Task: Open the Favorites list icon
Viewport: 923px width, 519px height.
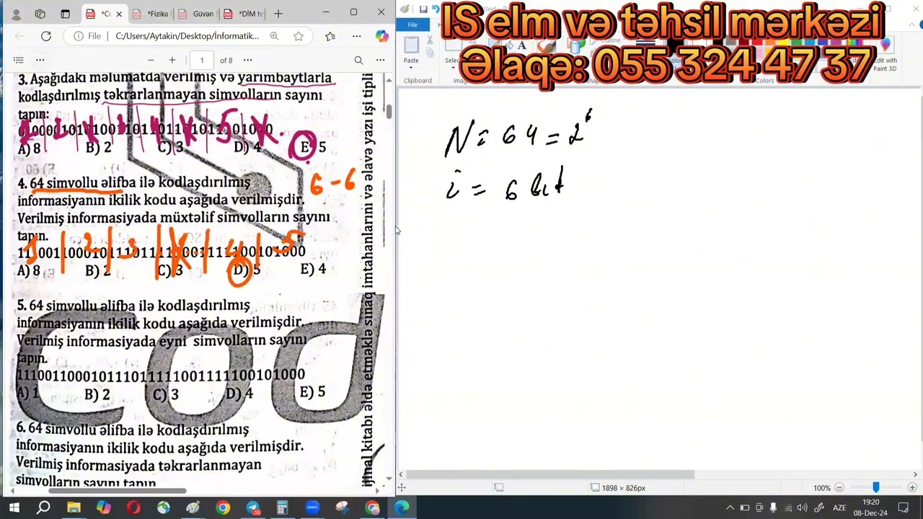Action: pyautogui.click(x=330, y=36)
